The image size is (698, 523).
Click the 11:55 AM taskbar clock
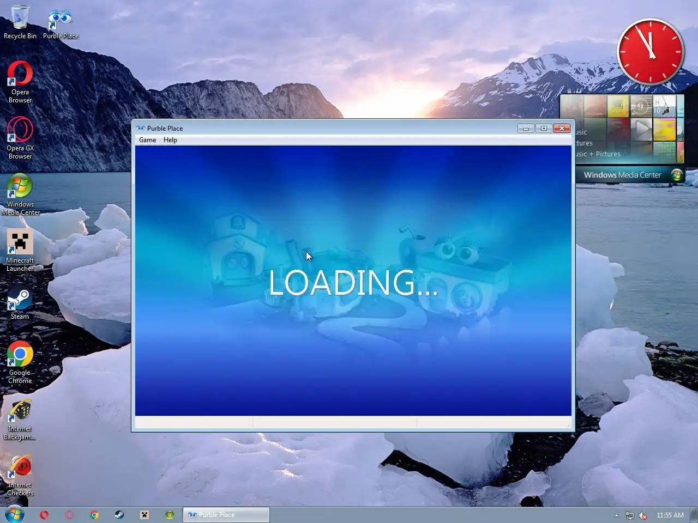670,515
